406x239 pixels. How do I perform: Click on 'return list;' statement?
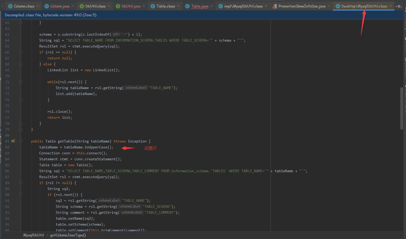(60, 117)
